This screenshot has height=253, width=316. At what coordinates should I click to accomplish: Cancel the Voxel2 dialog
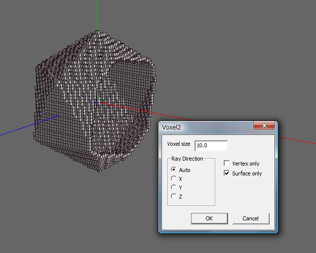(x=251, y=218)
